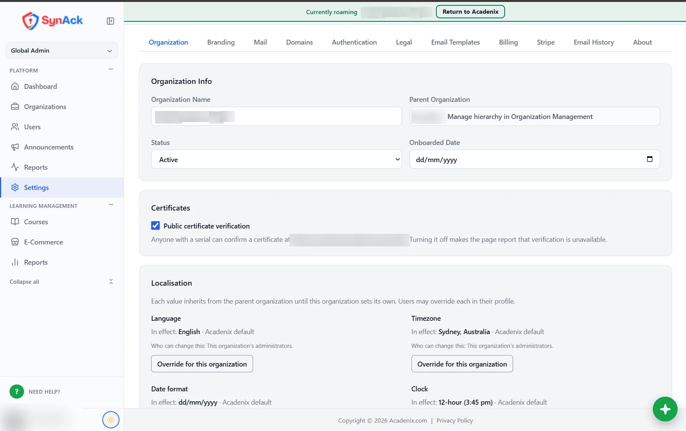Open the calendar picker for Onboarded Date
This screenshot has height=431, width=686.
(650, 159)
